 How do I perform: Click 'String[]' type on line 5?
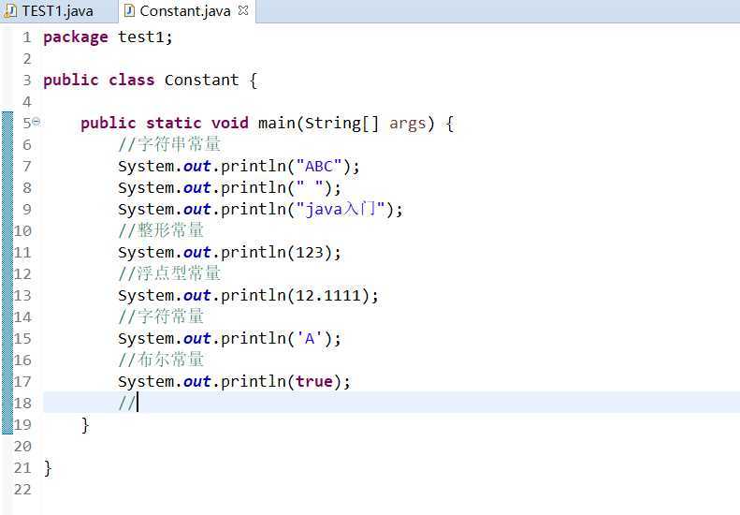coord(341,124)
